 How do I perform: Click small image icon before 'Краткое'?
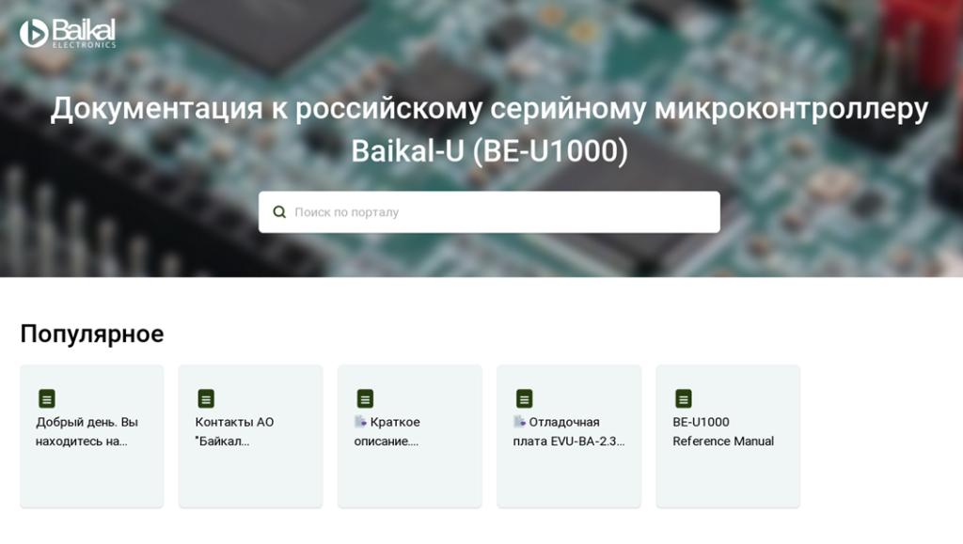(x=360, y=422)
